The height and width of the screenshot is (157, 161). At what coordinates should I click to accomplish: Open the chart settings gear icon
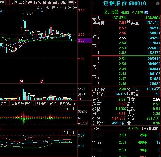tap(38, 7)
